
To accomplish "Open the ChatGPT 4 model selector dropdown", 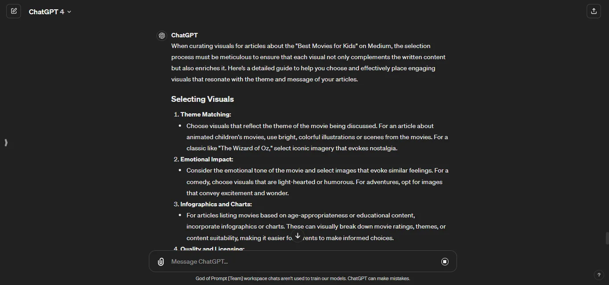I will point(50,12).
